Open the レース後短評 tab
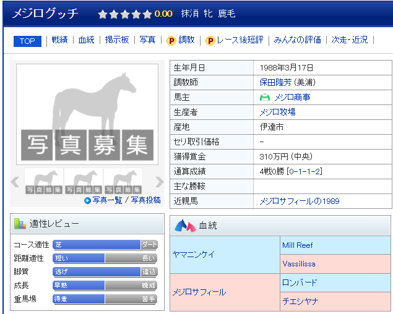 click(240, 40)
